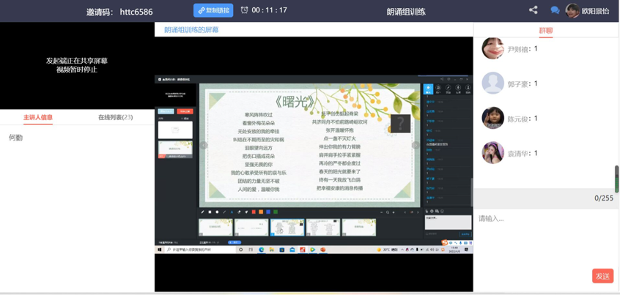Click 郭子豪's default avatar
Viewport: 620px width, 295px height.
tap(492, 83)
